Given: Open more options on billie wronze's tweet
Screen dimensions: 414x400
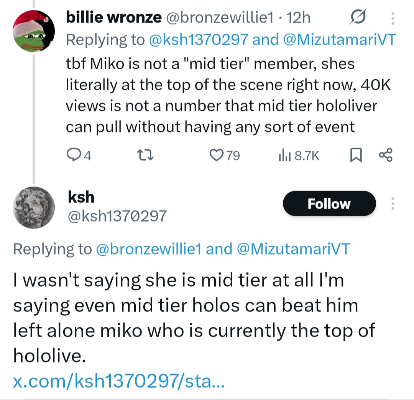Looking at the screenshot, I should 392,18.
